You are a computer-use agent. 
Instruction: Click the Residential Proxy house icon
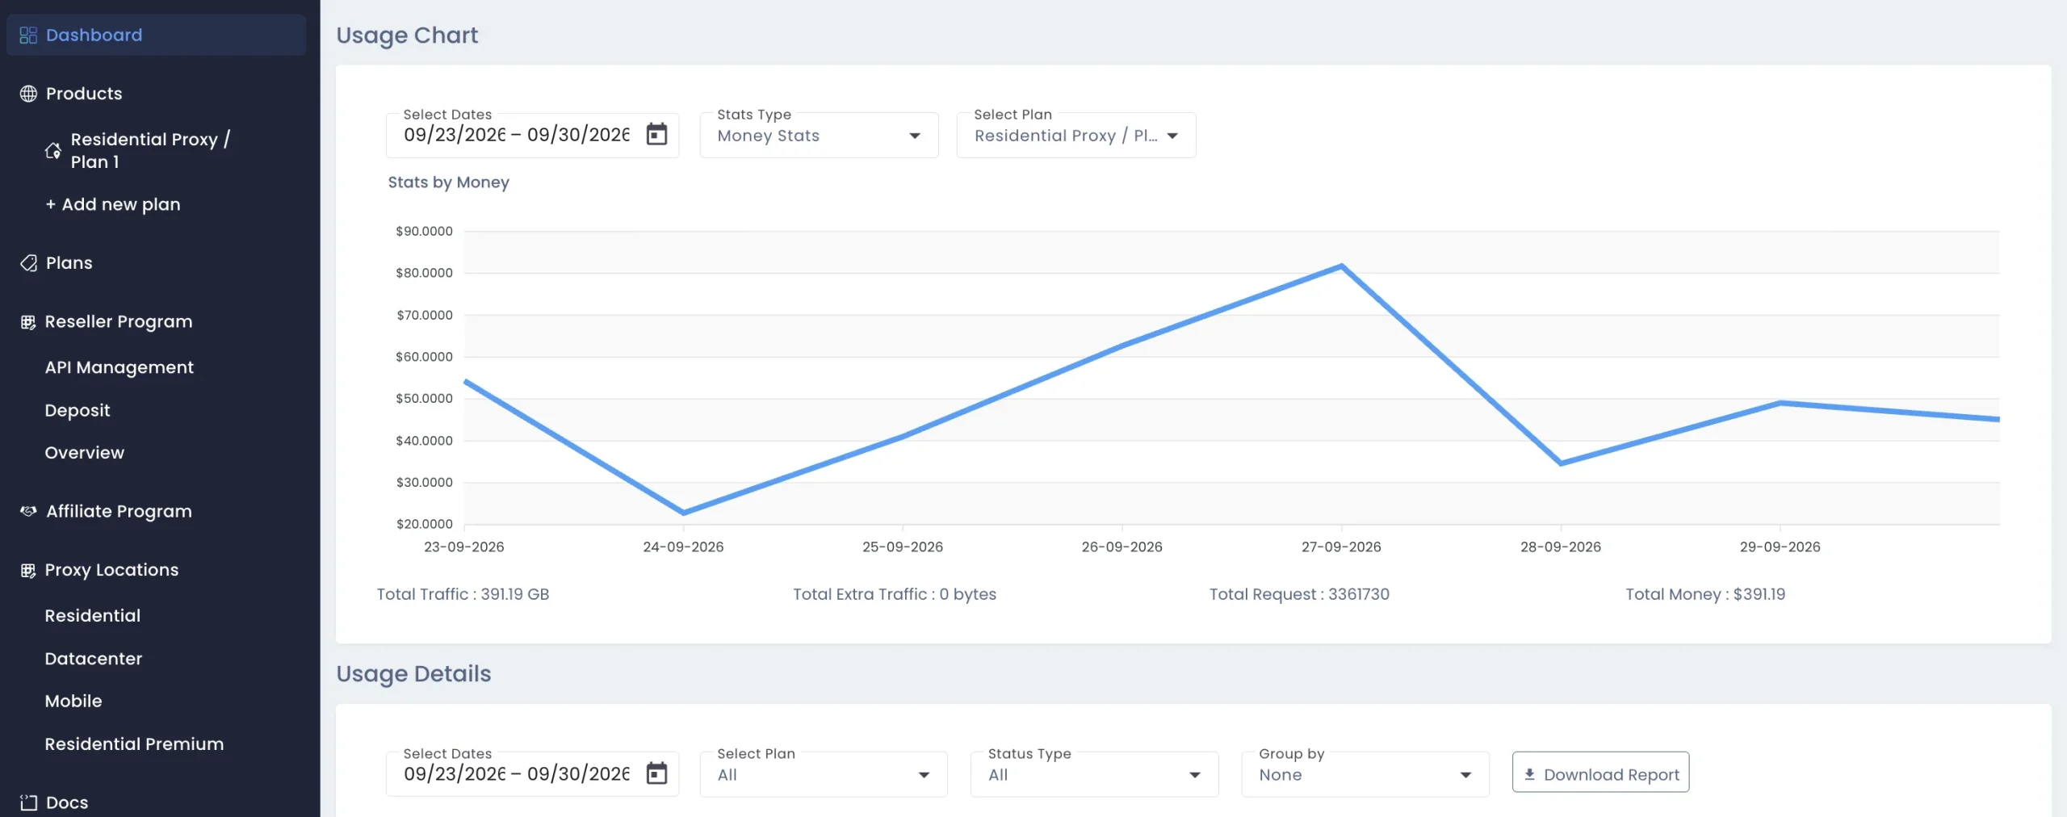coord(53,151)
